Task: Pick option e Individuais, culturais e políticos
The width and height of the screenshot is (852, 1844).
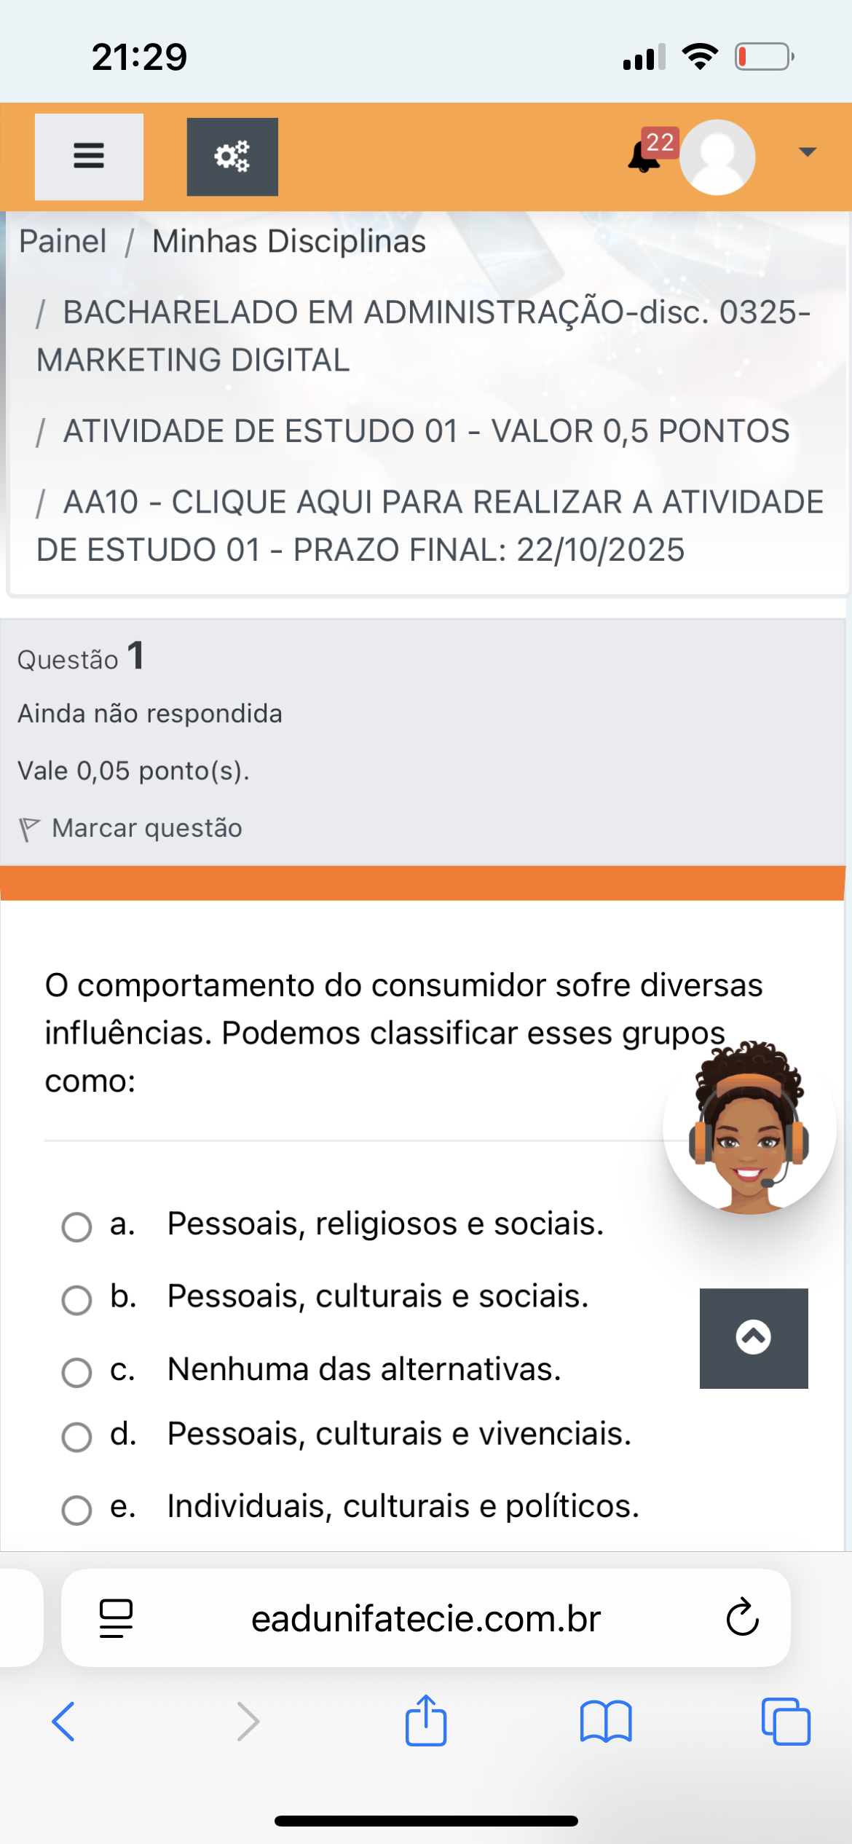Action: point(76,1510)
